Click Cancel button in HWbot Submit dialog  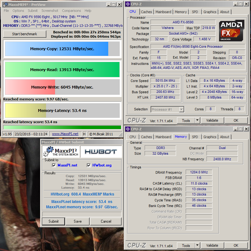(x=106, y=221)
